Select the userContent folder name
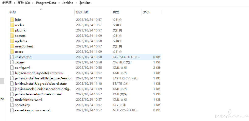Screen dimensions: 249x121 point(24,46)
